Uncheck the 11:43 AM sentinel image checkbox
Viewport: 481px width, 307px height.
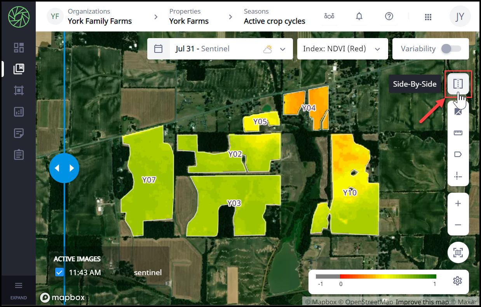pyautogui.click(x=59, y=272)
